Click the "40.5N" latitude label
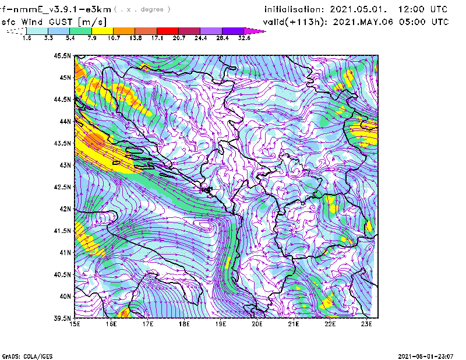The height and width of the screenshot is (360, 466). coord(62,275)
